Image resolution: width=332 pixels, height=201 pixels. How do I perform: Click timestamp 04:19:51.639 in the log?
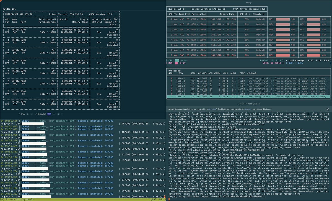pyautogui.click(x=9, y=120)
